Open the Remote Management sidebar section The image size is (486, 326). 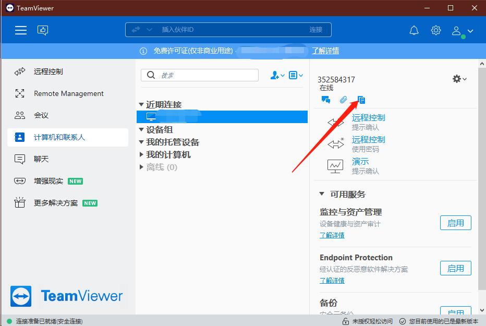[x=67, y=93]
